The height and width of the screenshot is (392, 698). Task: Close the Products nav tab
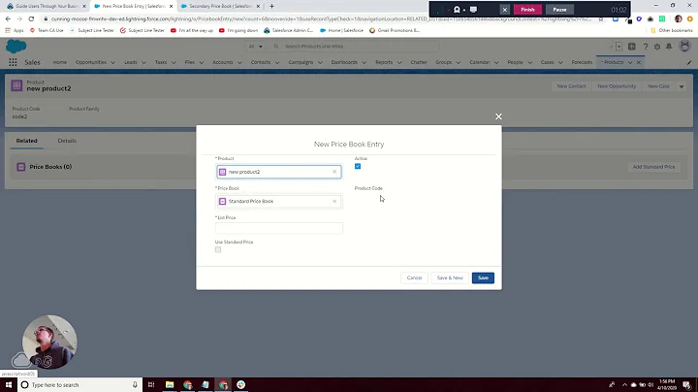point(639,62)
